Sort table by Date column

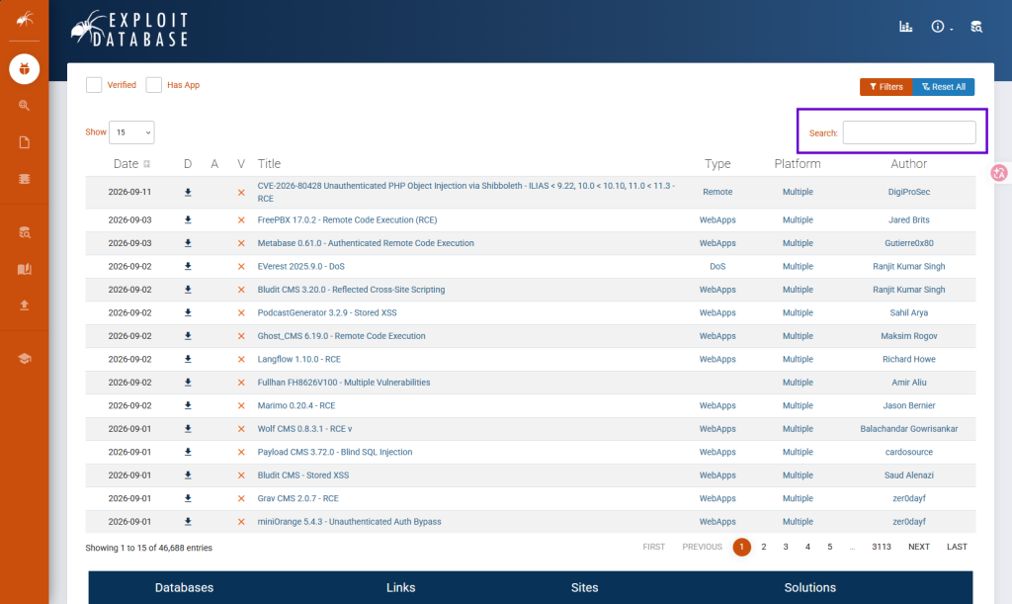pos(131,164)
